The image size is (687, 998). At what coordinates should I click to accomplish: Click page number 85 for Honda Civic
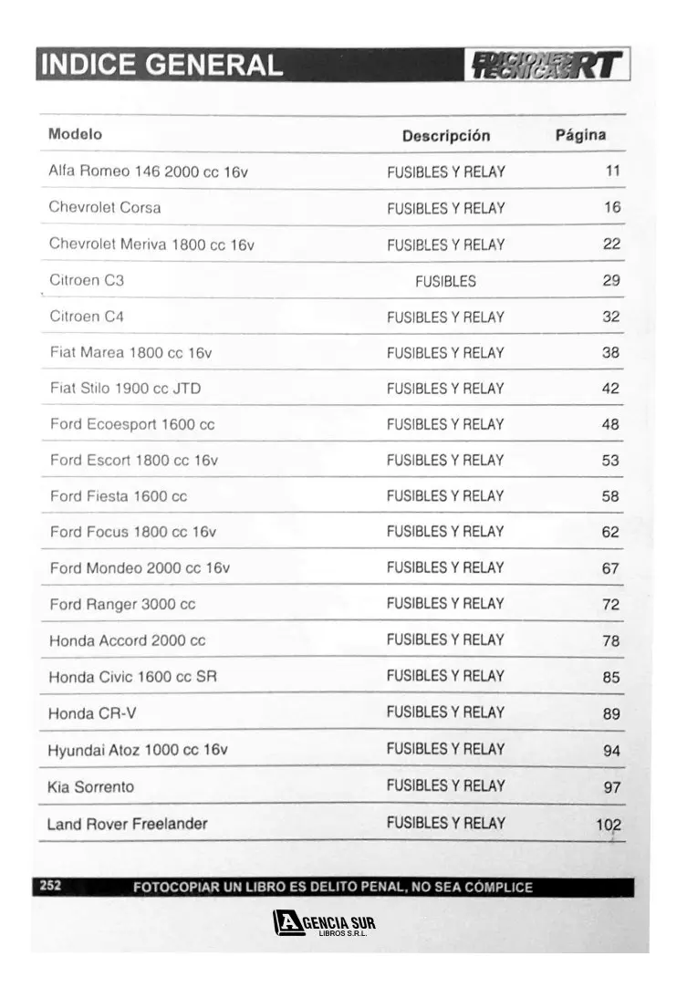coord(611,677)
